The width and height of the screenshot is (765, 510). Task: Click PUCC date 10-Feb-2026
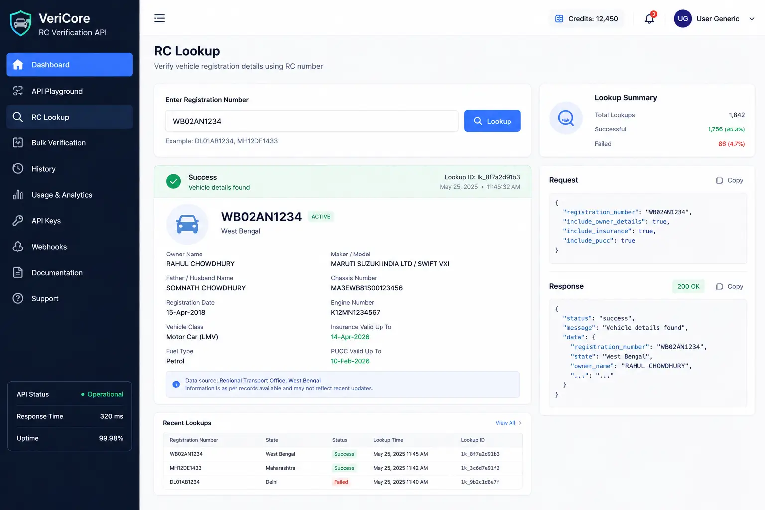click(350, 361)
